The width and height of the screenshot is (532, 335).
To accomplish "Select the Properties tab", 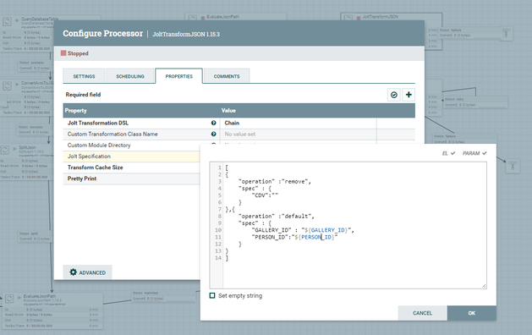I will click(178, 76).
